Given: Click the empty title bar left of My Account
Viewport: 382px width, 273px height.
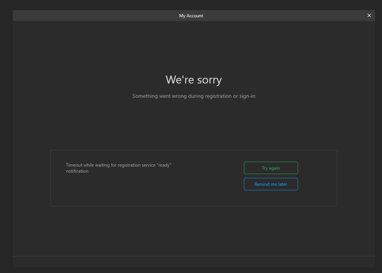Looking at the screenshot, I should point(94,16).
